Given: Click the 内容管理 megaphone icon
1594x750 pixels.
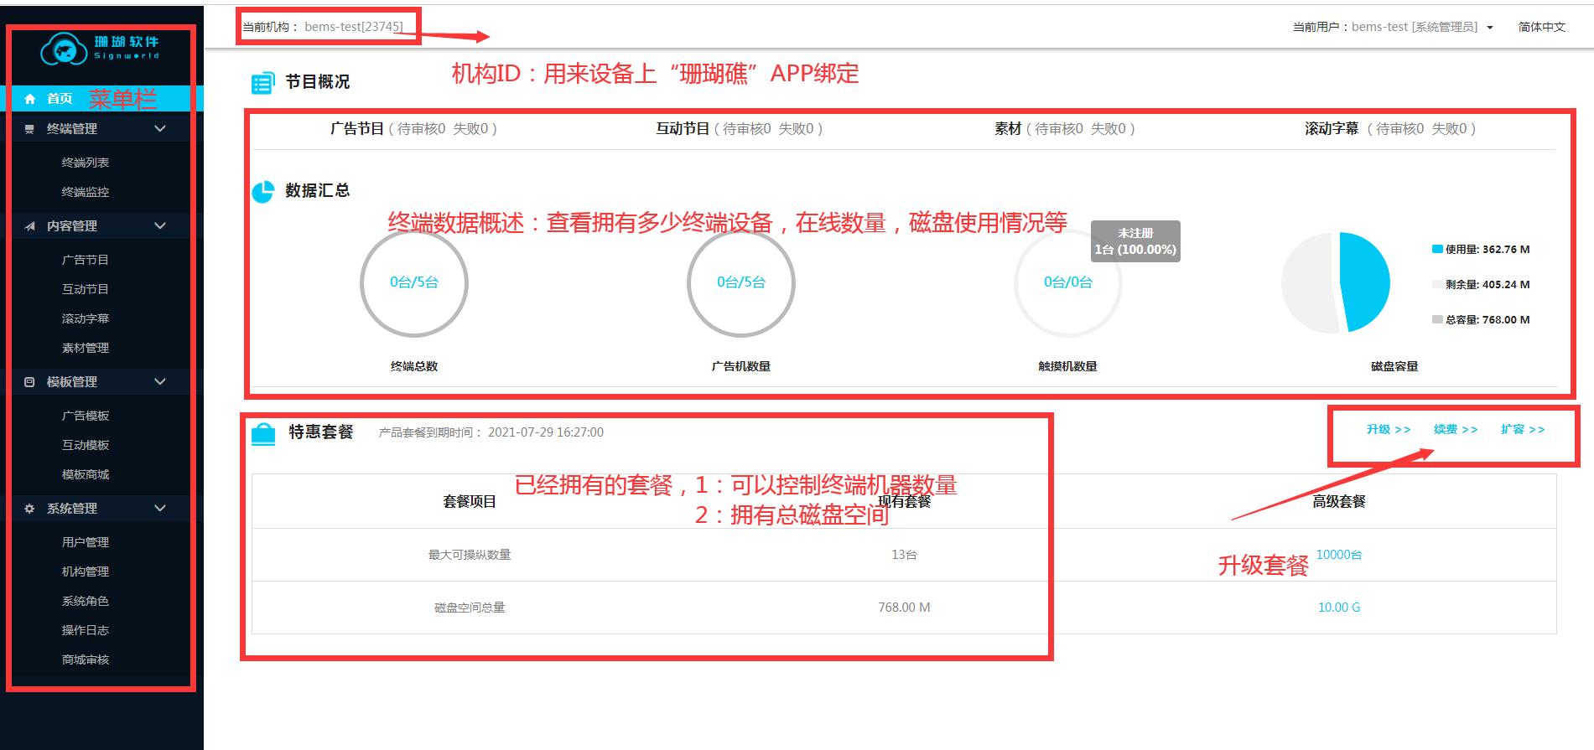Looking at the screenshot, I should coord(29,226).
